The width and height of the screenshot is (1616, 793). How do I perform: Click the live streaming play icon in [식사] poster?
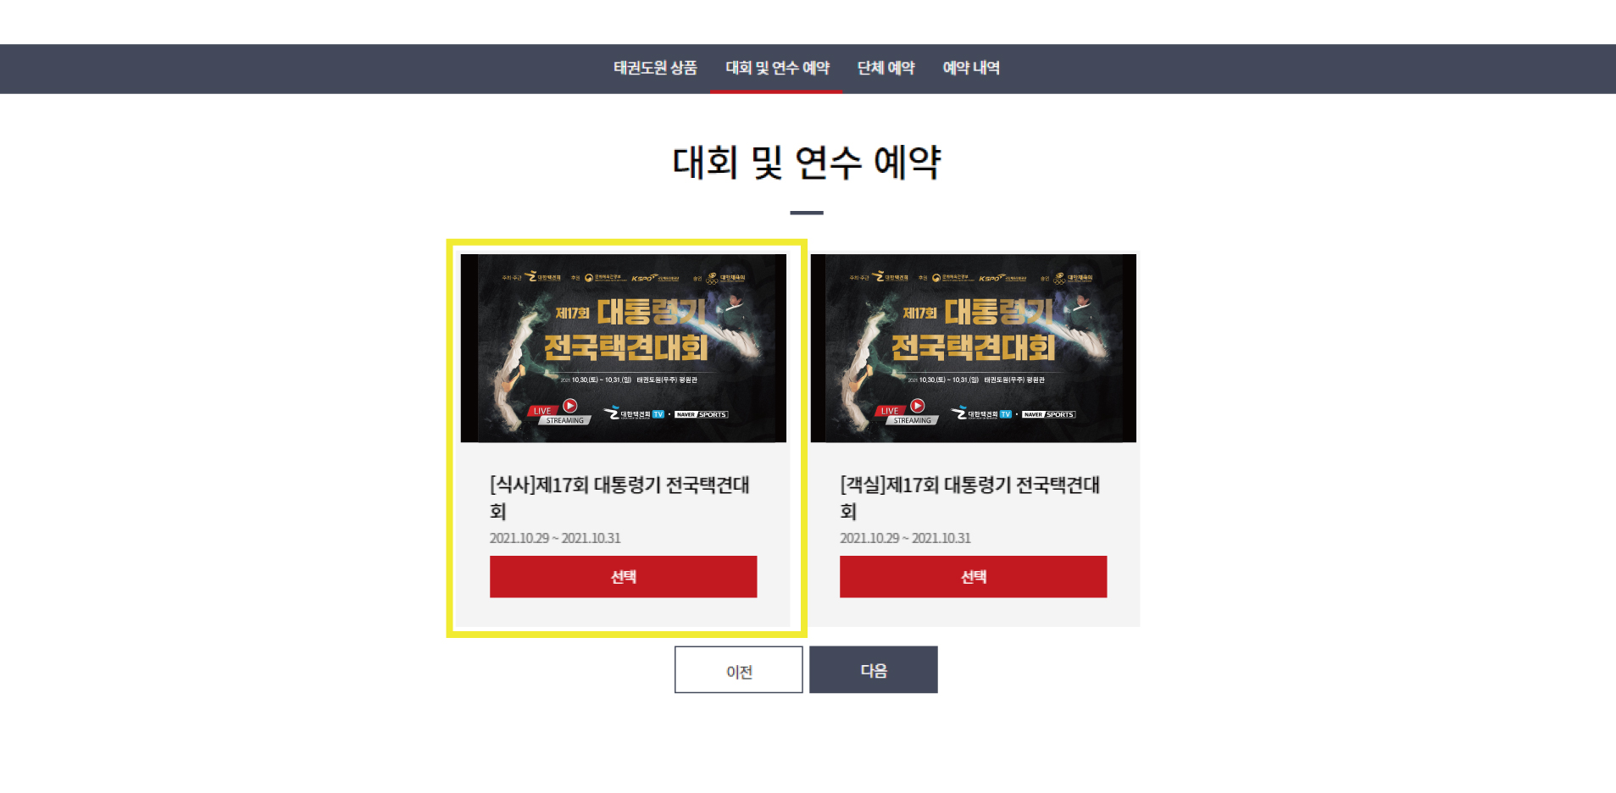click(x=570, y=406)
